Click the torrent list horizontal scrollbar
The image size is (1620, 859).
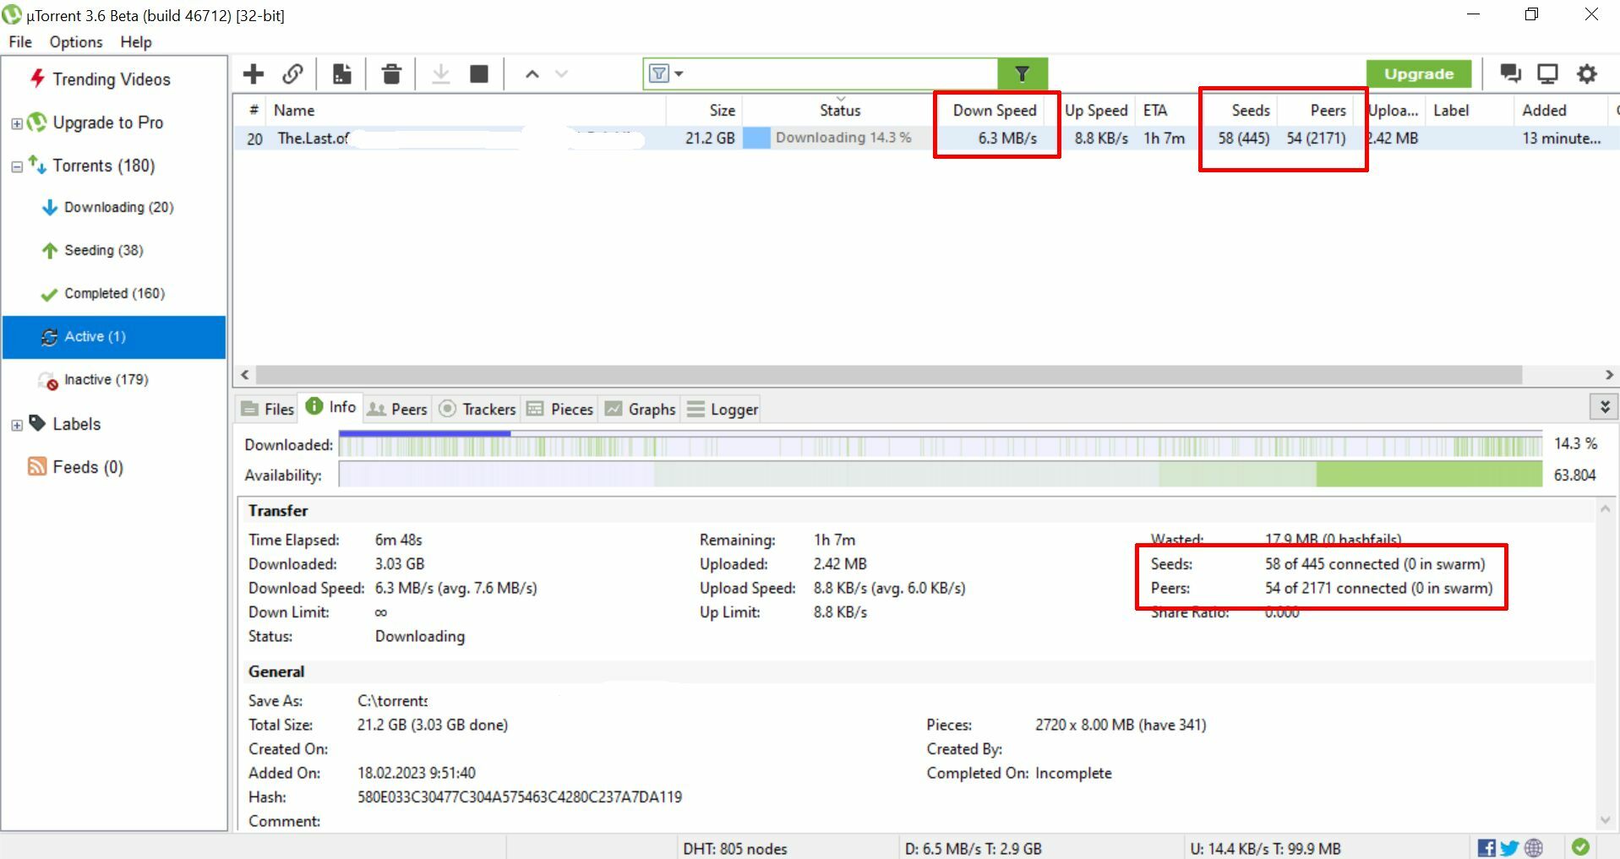[x=888, y=374]
